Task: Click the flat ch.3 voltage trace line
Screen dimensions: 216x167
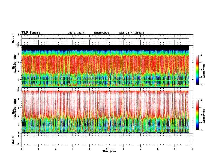Action: click(x=105, y=140)
